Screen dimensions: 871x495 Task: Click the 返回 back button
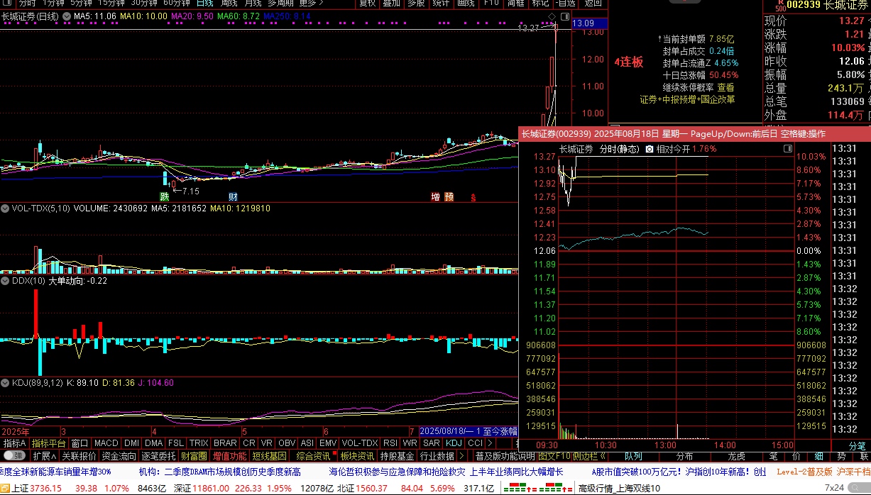point(593,4)
